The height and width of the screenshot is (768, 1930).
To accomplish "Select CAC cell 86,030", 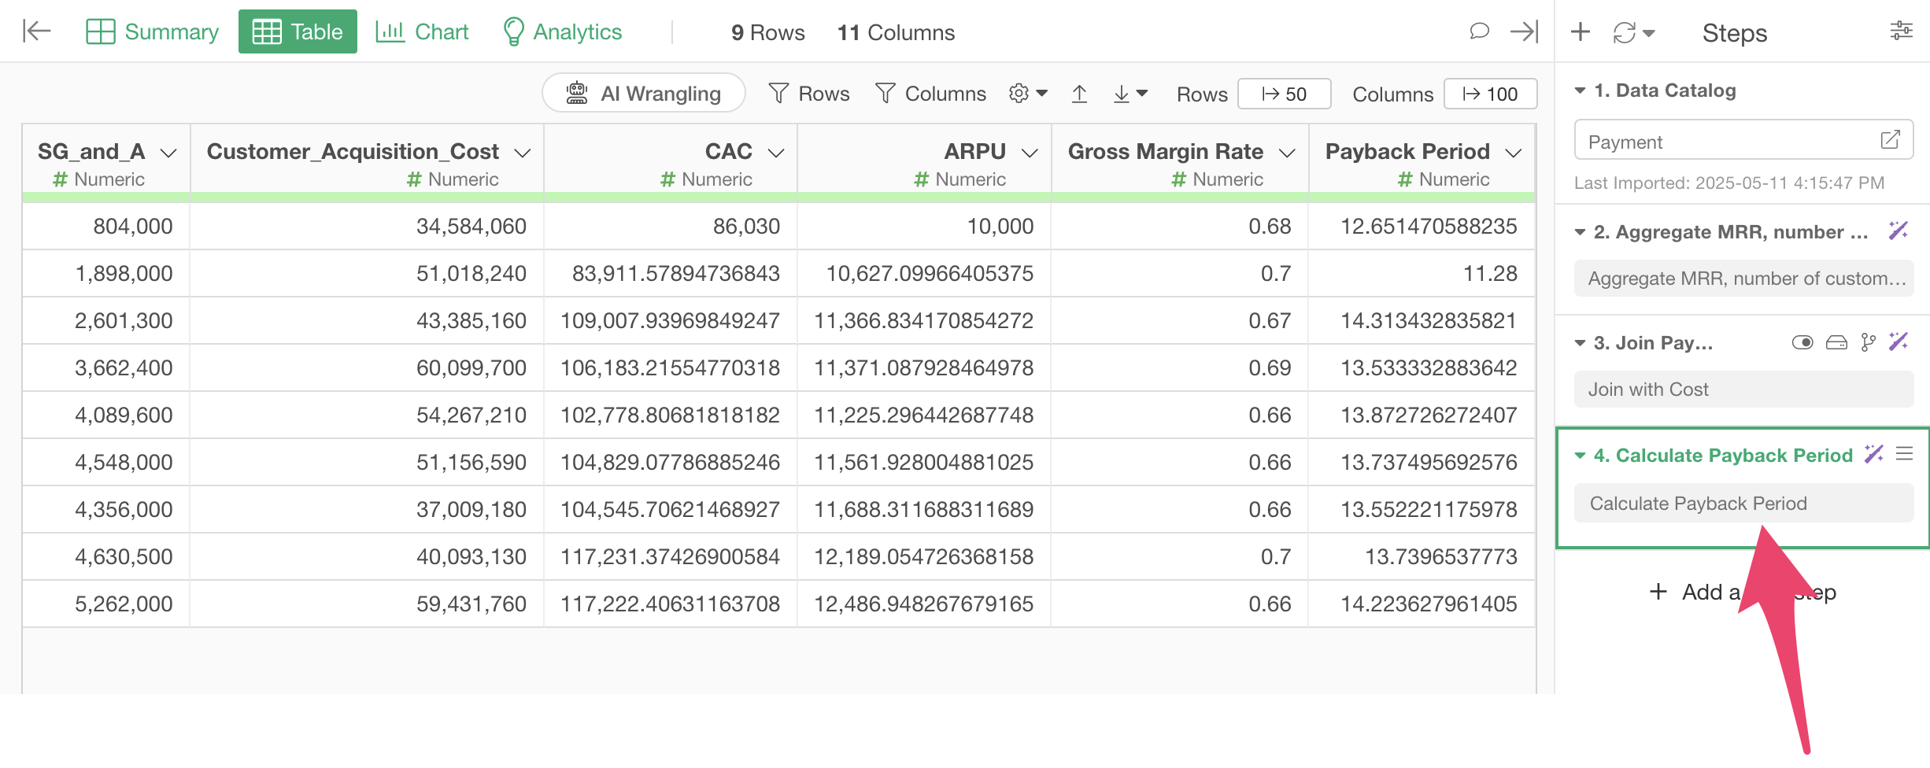I will [671, 227].
